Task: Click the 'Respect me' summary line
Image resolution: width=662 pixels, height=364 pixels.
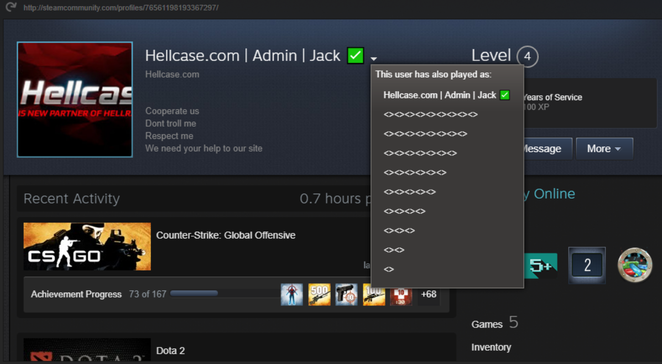Action: point(169,136)
